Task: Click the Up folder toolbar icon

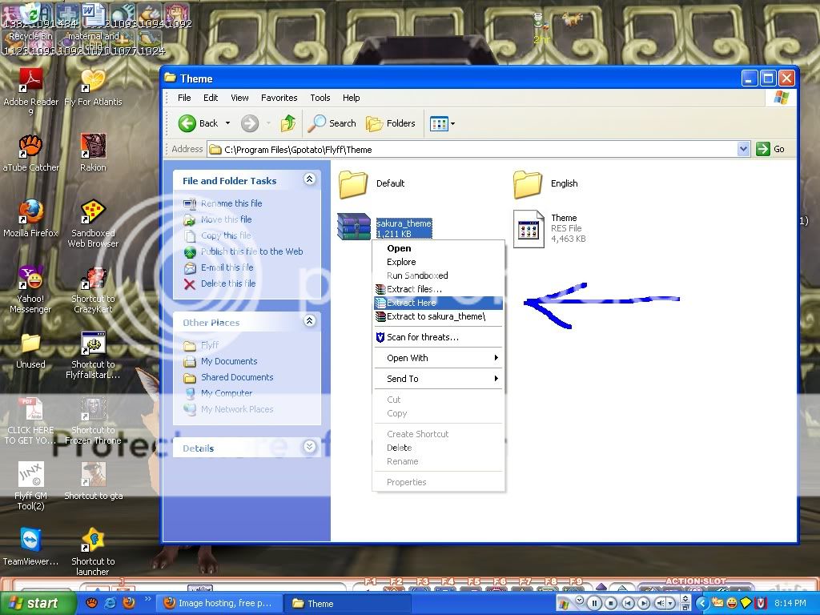Action: tap(288, 123)
